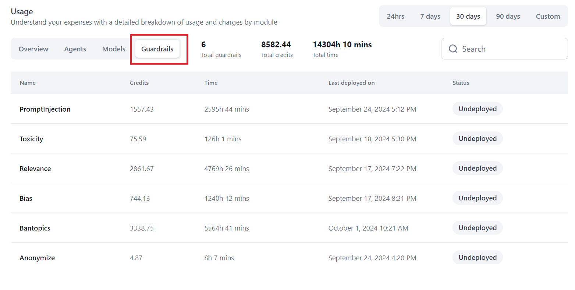Click Anonymize row's Undeployed status badge
Viewport: 575px width, 290px height.
pos(477,258)
